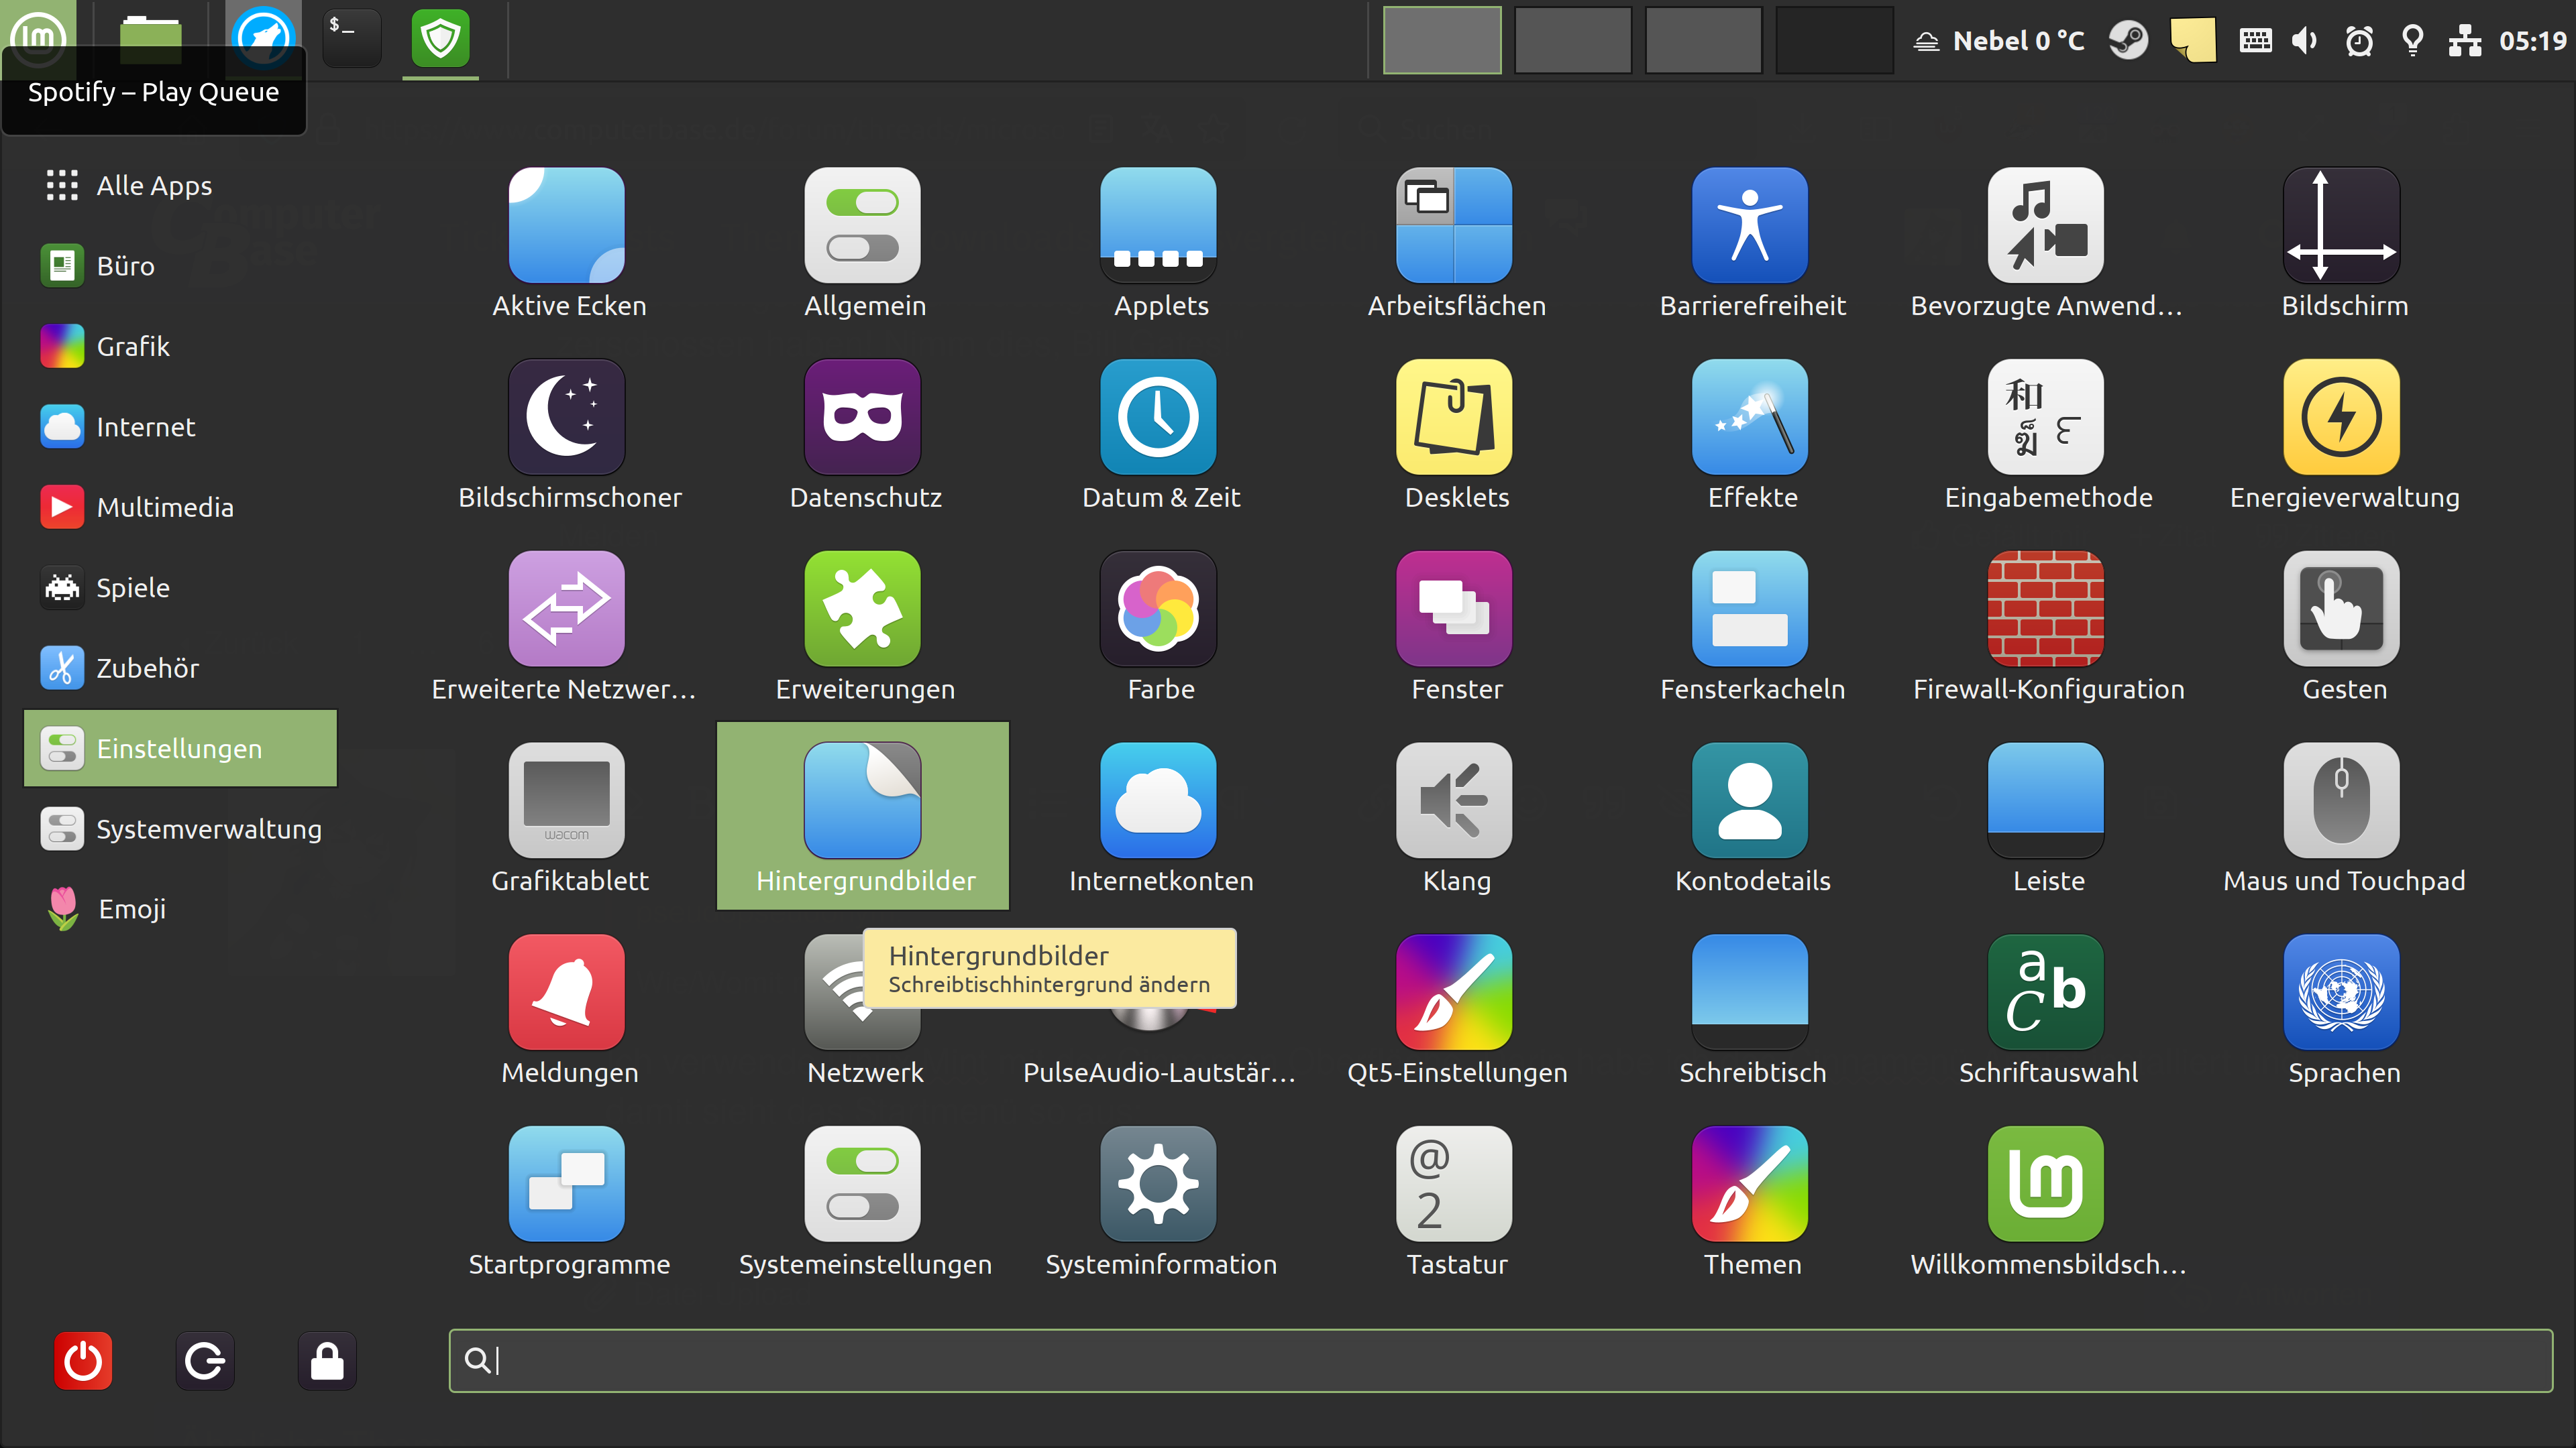The width and height of the screenshot is (2576, 1448).
Task: Open the terminal from the panel
Action: coord(351,38)
